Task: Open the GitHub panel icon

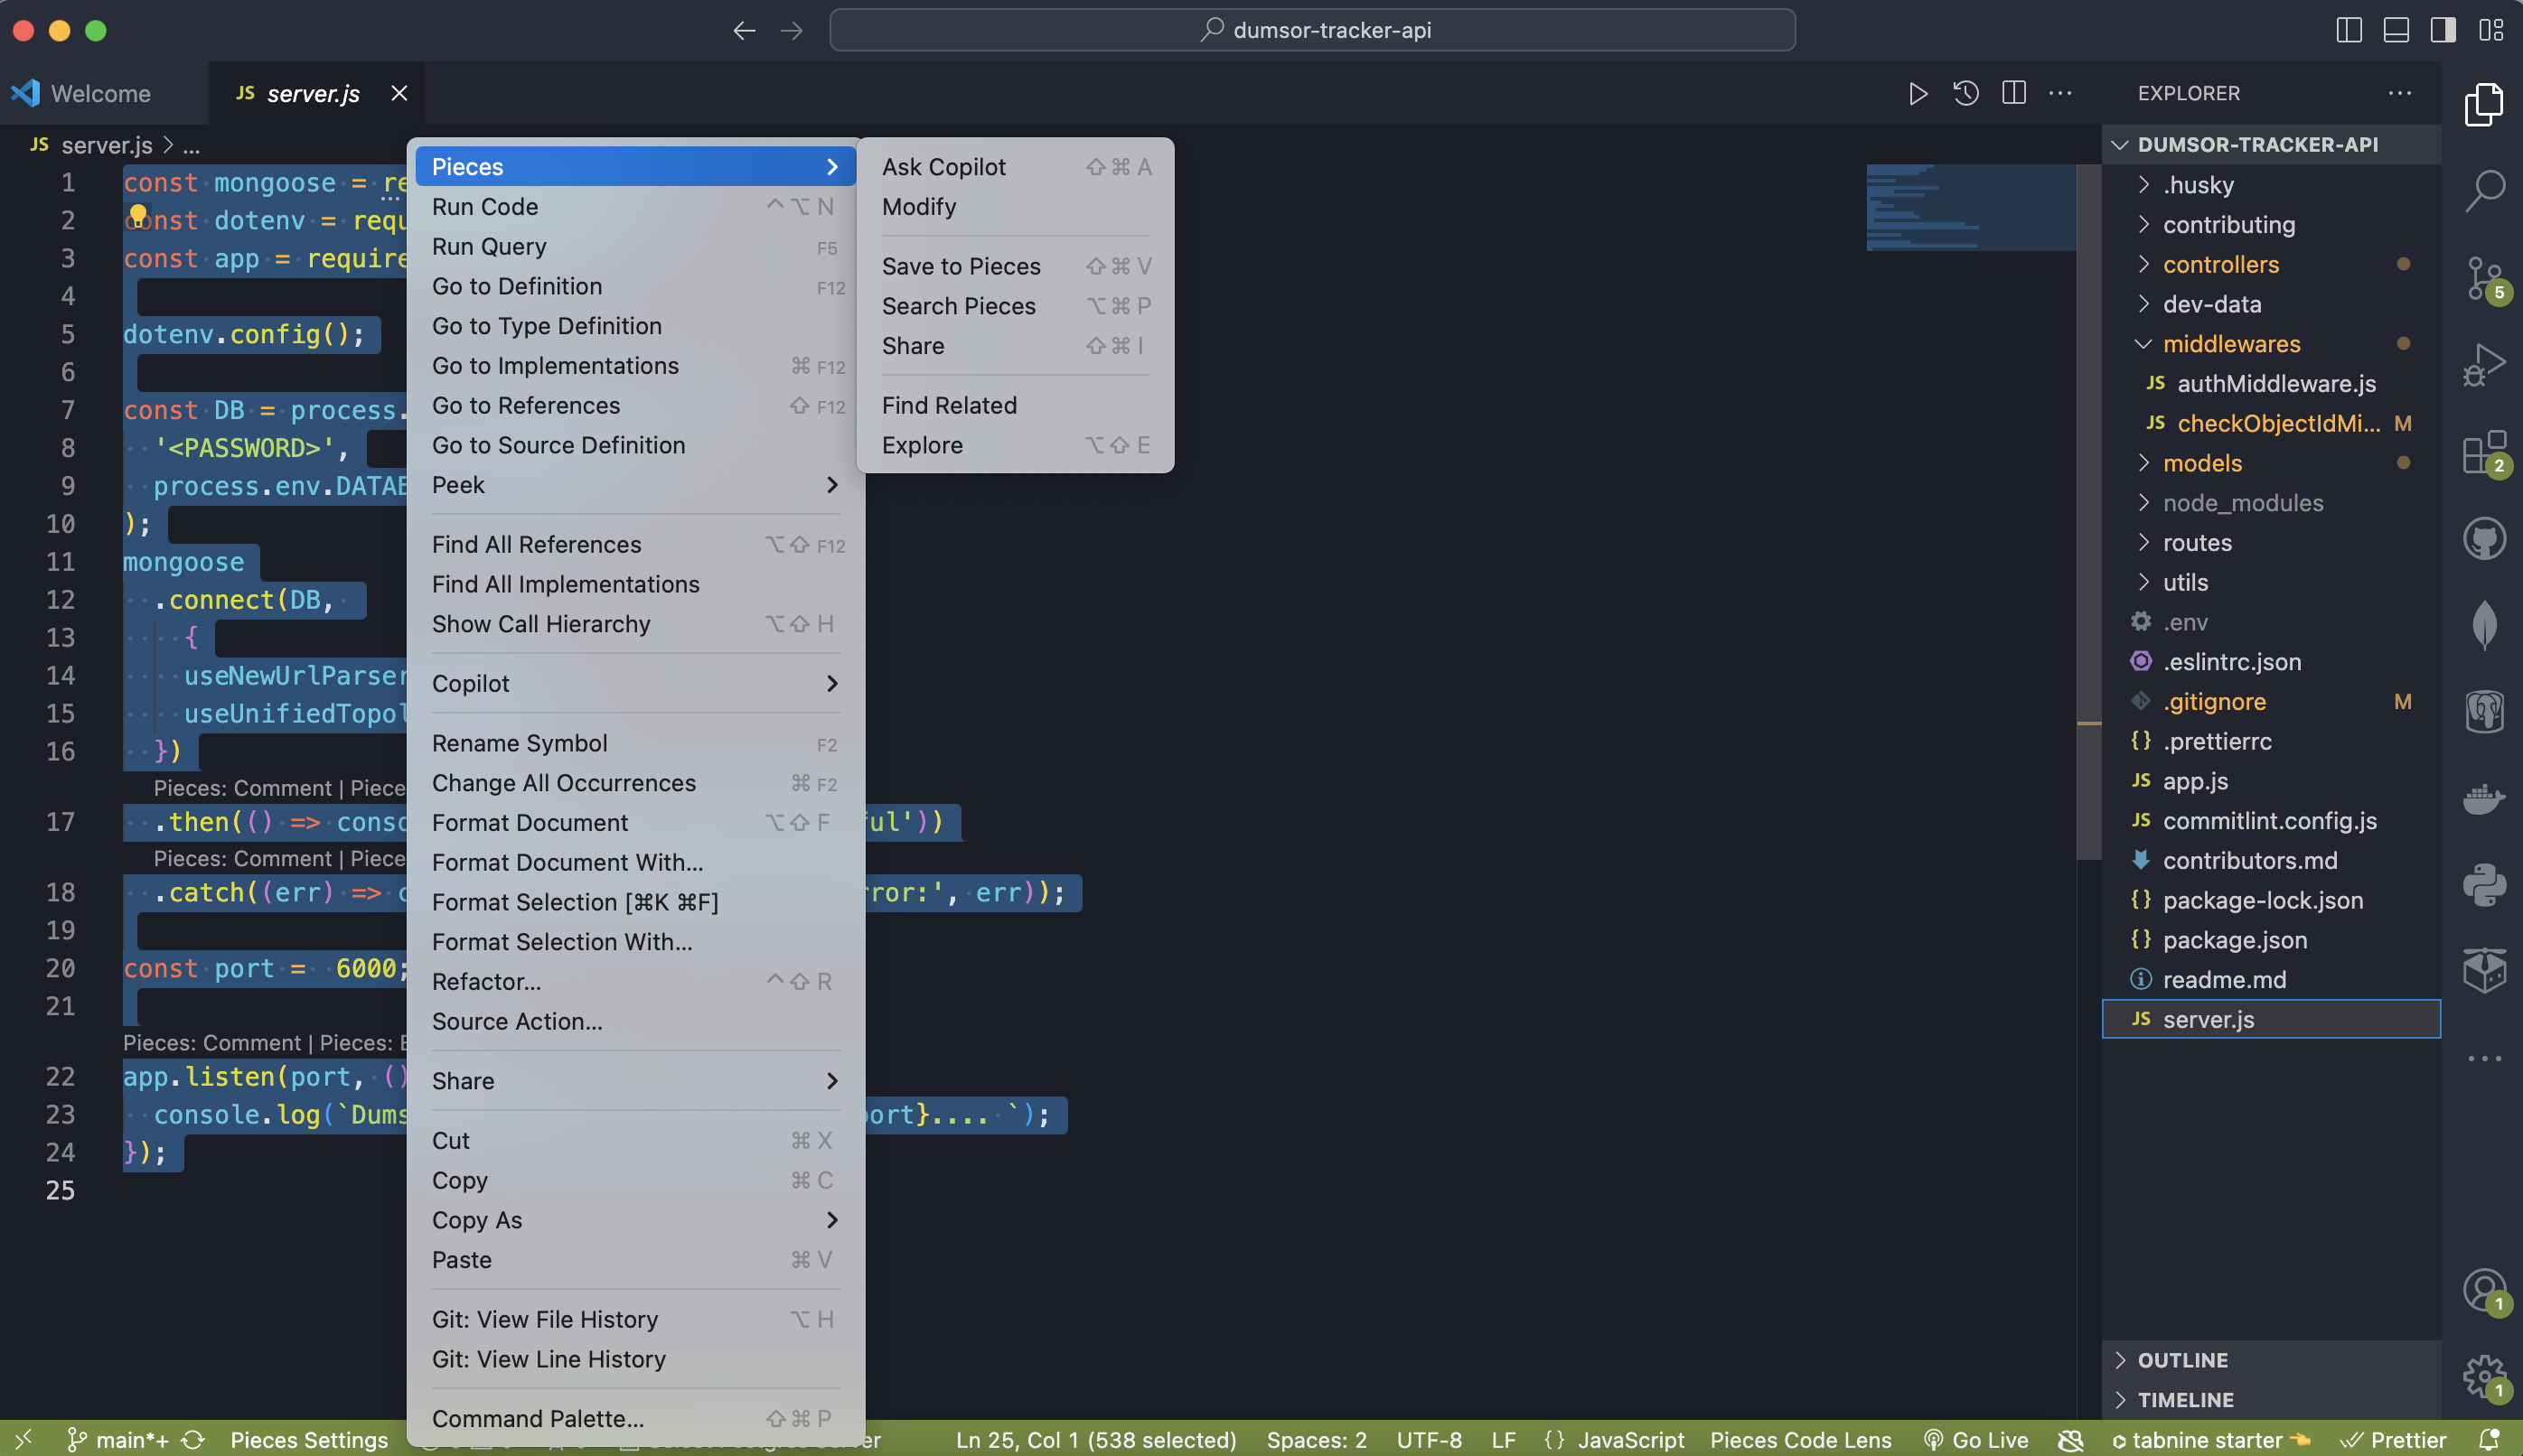Action: tap(2484, 540)
